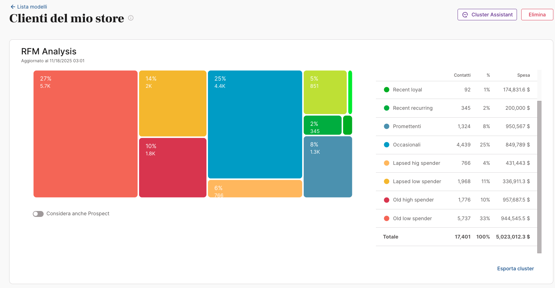This screenshot has width=555, height=288.
Task: Click the Spesa column header
Action: 523,75
